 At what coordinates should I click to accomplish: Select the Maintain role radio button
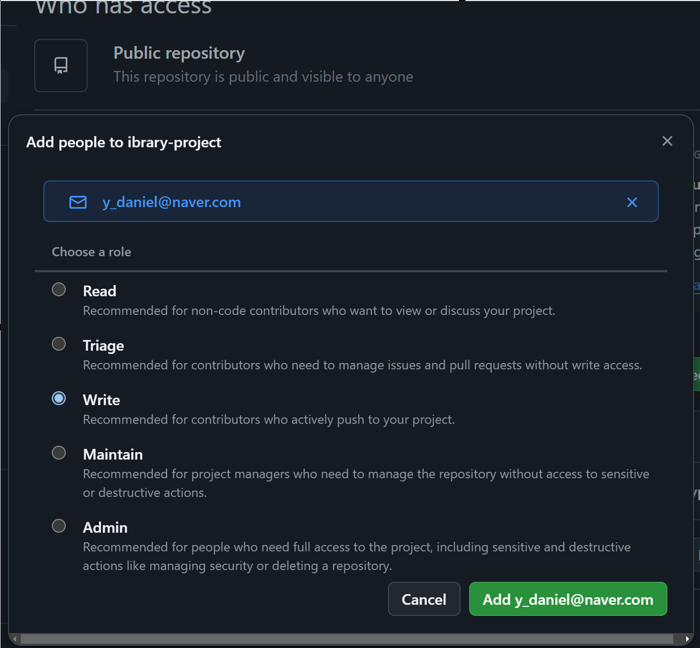(59, 453)
